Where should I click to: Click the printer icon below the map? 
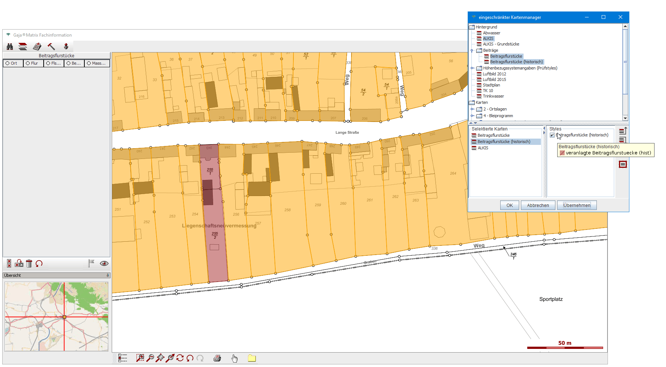[217, 358]
